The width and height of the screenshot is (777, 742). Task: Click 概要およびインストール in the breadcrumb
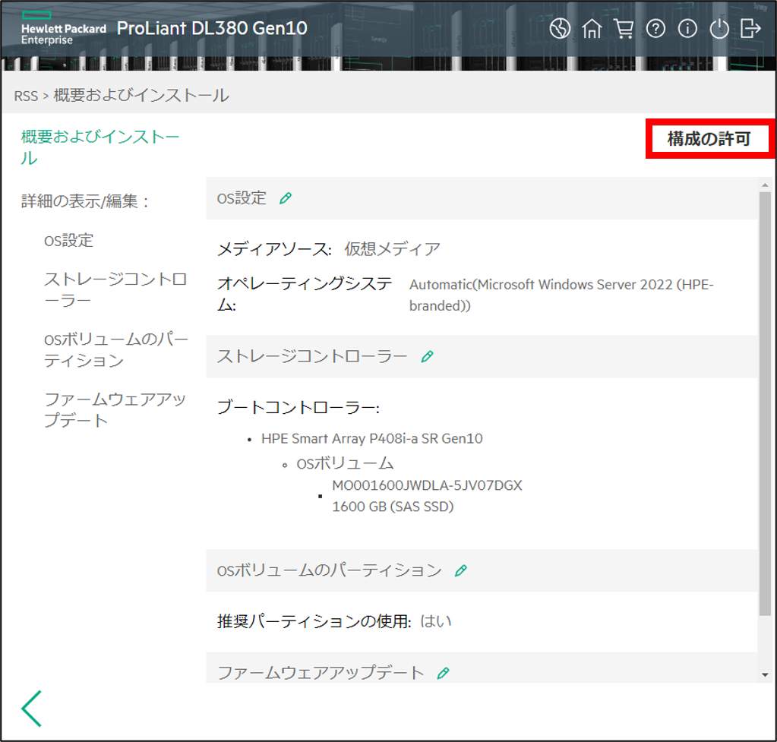[x=141, y=95]
